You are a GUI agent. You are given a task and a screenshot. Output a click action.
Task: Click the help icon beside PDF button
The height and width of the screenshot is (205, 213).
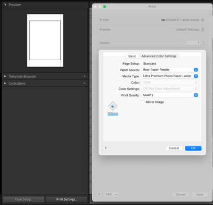99,194
